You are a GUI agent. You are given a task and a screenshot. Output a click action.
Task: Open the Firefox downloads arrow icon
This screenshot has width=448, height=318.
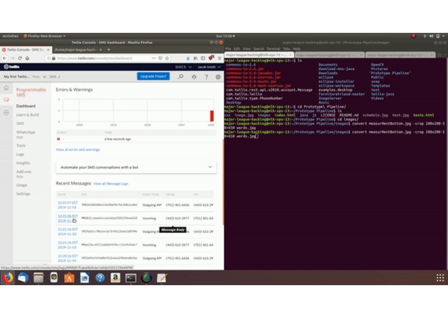point(188,58)
